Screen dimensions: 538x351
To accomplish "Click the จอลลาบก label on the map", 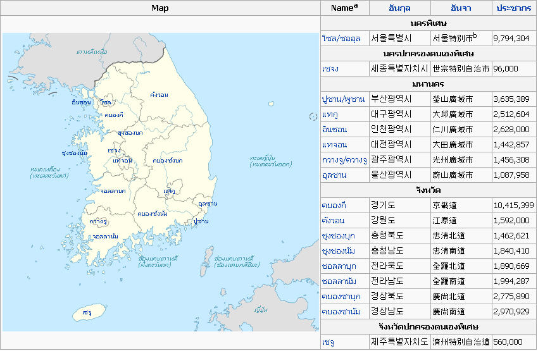I will 113,191.
